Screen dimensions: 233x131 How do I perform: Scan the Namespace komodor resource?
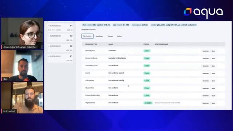pos(213,51)
